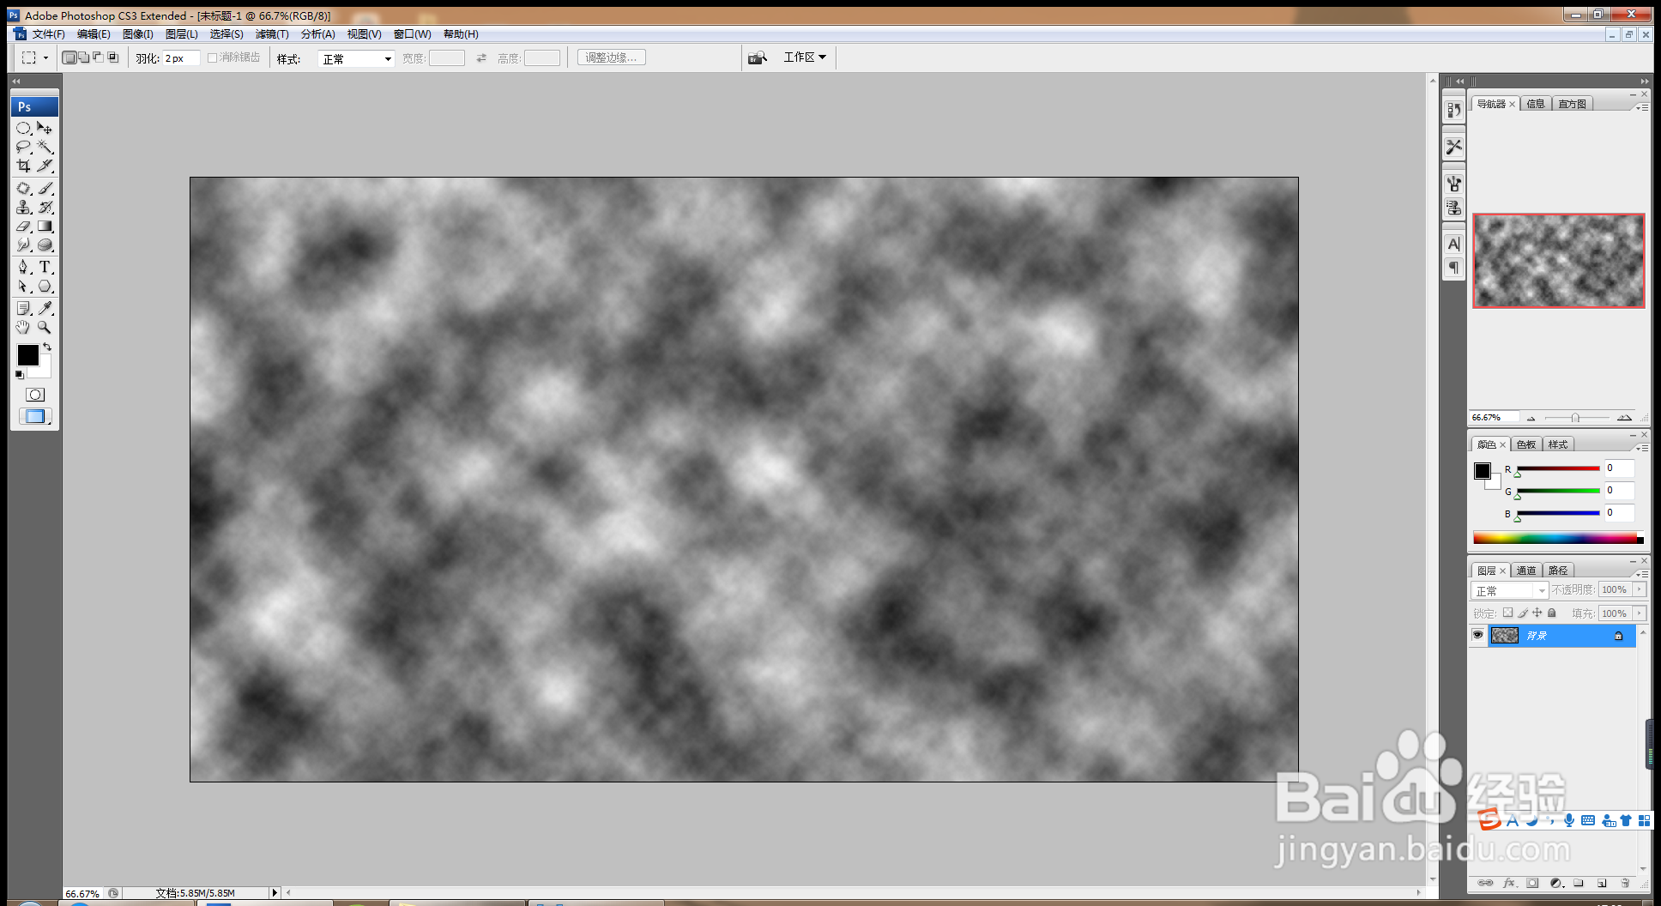Reset default foreground and background colors
Image resolution: width=1661 pixels, height=906 pixels.
19,375
